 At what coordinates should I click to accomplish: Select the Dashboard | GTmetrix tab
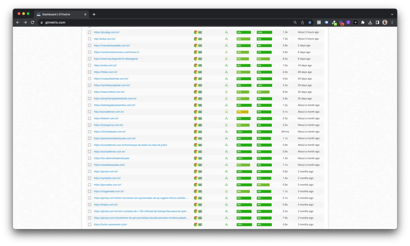click(61, 14)
